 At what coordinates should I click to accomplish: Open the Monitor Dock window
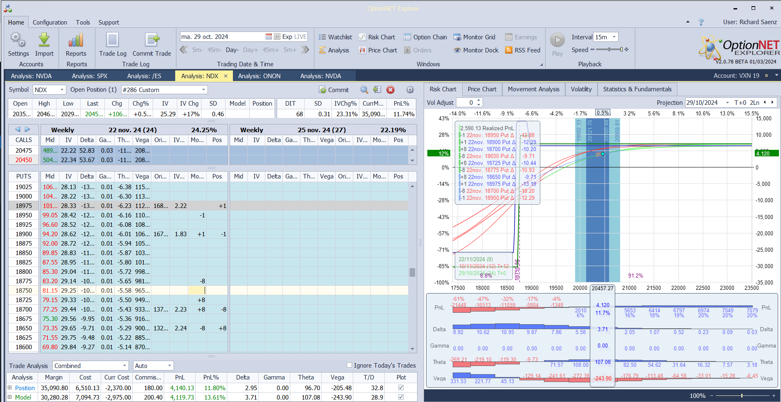(x=476, y=50)
